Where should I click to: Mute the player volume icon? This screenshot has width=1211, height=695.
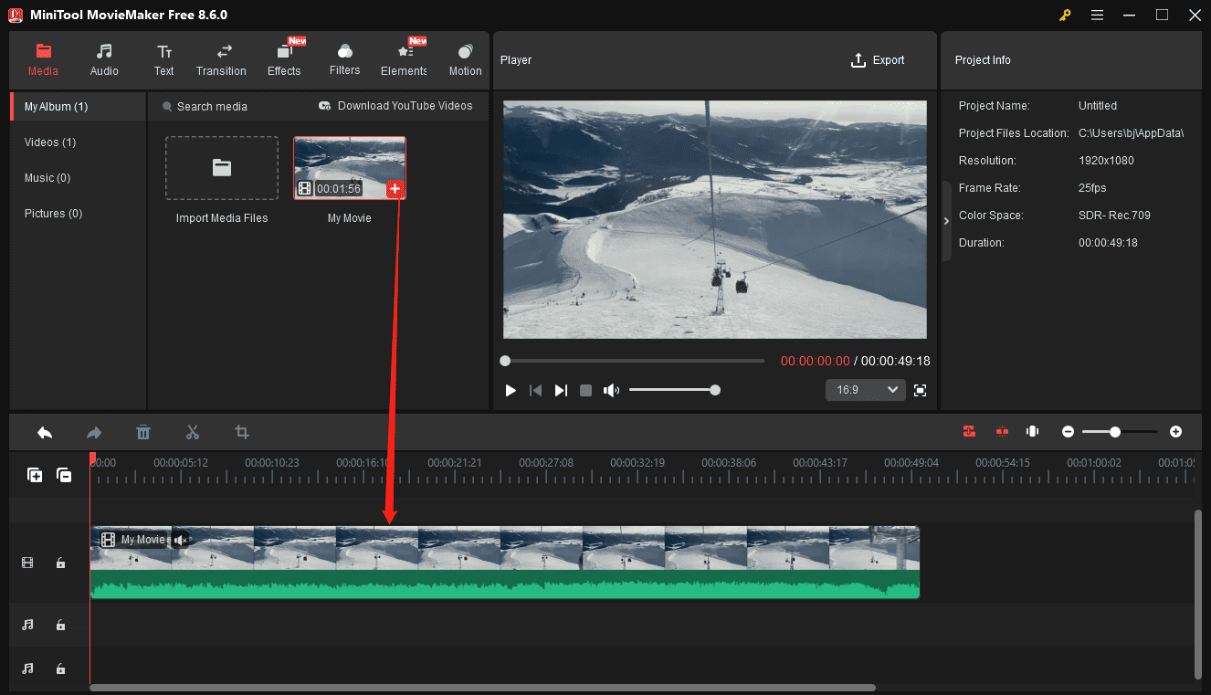[x=611, y=390]
